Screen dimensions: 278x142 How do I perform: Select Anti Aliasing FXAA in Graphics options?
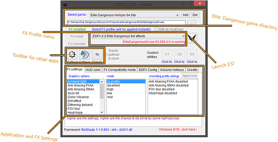point(83,85)
